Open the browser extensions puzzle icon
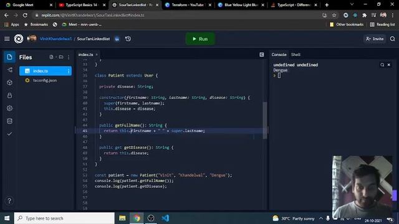 [364, 15]
